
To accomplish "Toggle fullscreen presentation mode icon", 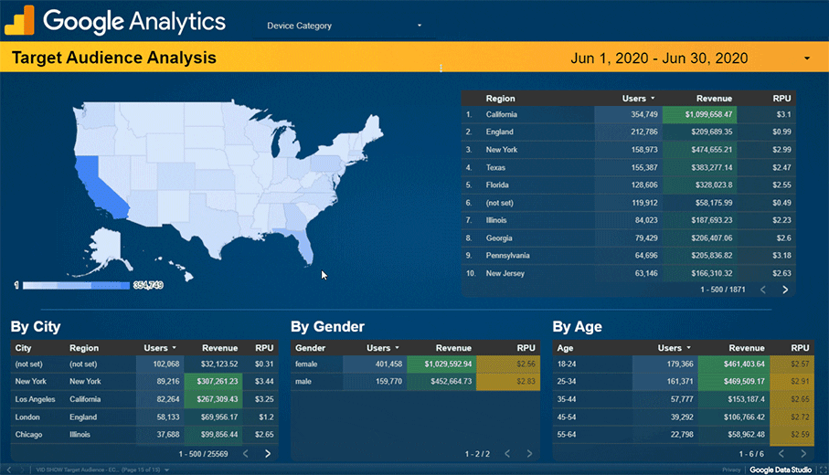I will (x=823, y=470).
